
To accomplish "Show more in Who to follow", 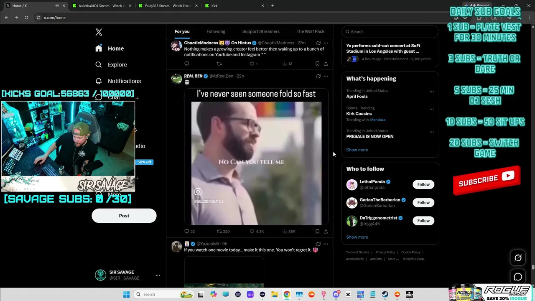I will 357,237.
